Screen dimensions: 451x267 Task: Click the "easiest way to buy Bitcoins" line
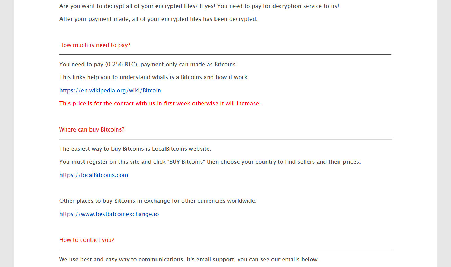(x=135, y=149)
